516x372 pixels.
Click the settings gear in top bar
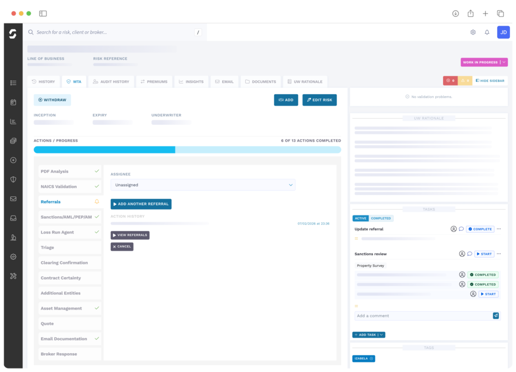473,32
